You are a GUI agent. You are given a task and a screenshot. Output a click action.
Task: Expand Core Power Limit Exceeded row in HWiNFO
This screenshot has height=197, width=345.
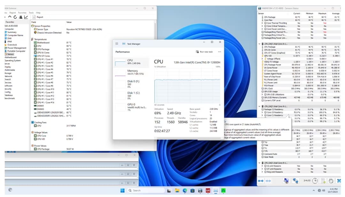click(x=262, y=29)
